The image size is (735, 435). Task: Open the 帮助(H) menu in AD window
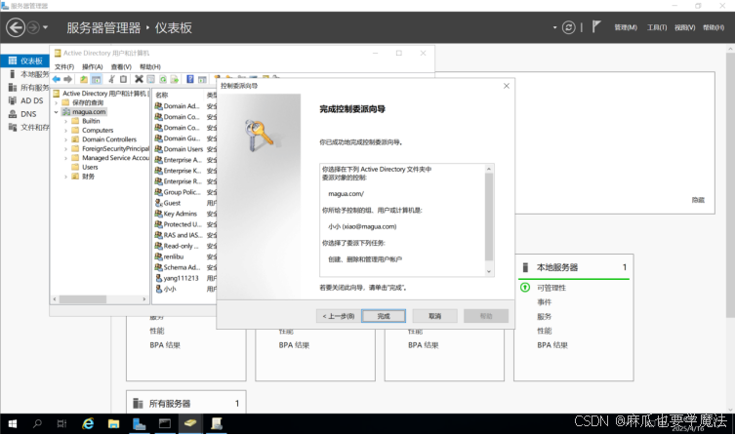(150, 67)
